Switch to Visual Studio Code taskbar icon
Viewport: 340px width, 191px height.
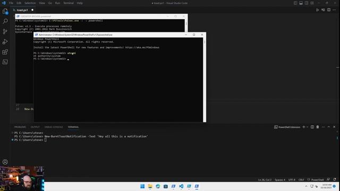(x=181, y=186)
